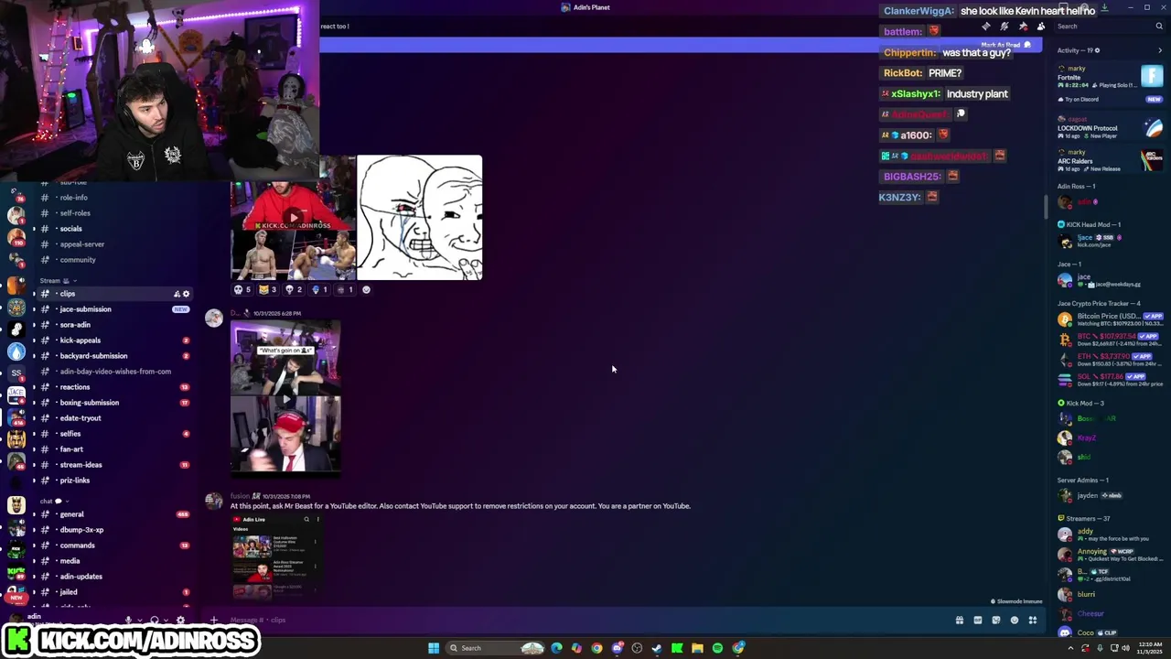Open the Windows Start menu
The height and width of the screenshot is (659, 1171).
434,648
